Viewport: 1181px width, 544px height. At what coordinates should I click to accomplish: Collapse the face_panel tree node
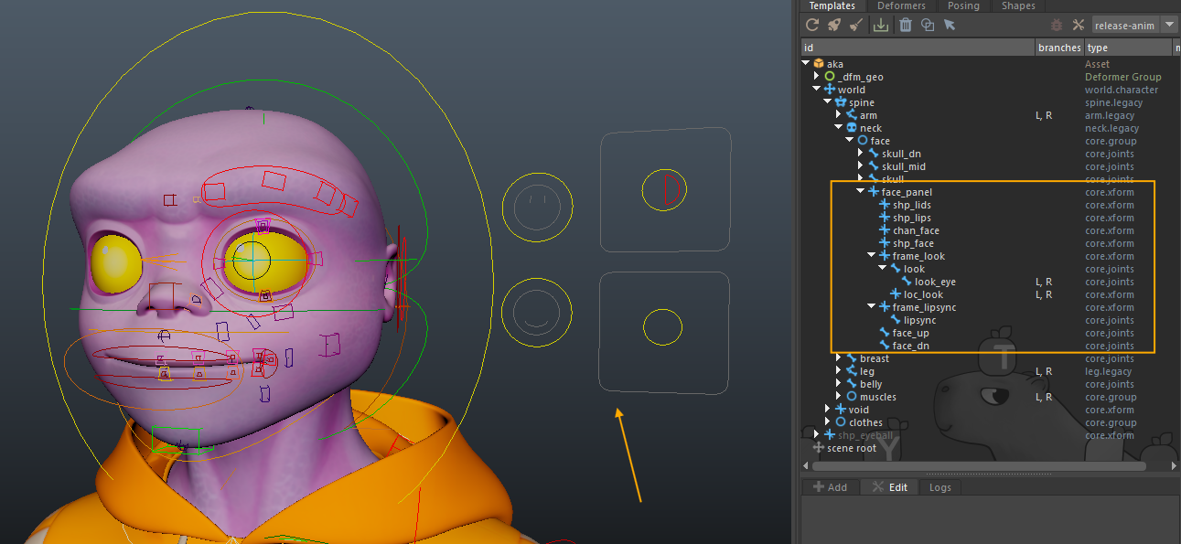(x=861, y=192)
